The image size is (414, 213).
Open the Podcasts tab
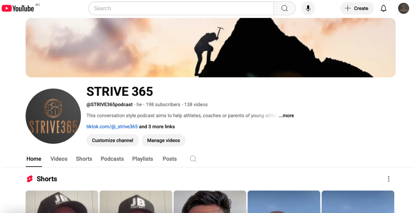tap(112, 159)
